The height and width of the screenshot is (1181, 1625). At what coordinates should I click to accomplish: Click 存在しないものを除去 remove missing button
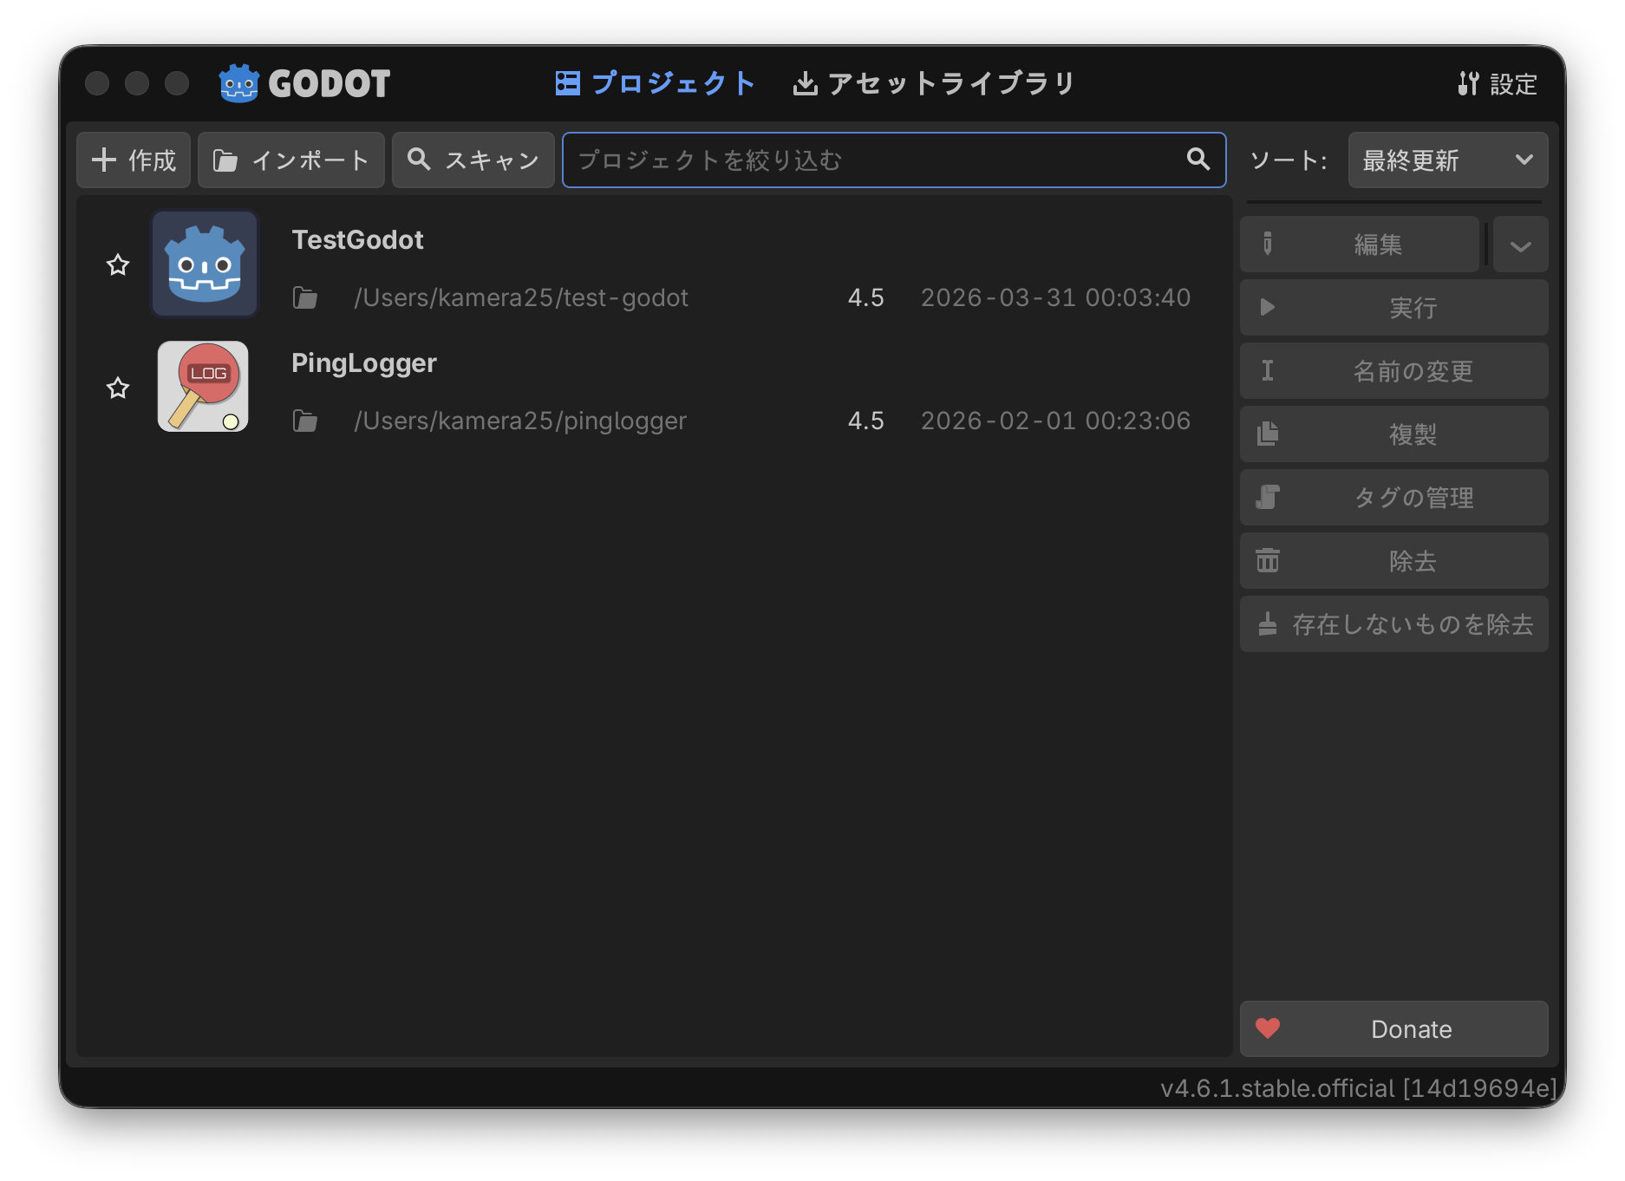point(1394,624)
